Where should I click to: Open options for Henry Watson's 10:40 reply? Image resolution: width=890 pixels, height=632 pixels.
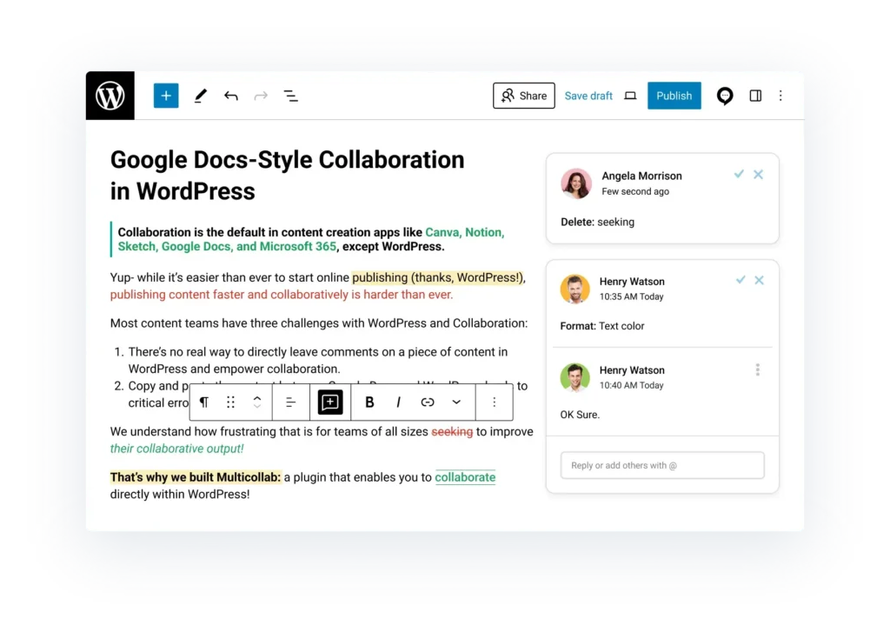(x=757, y=369)
